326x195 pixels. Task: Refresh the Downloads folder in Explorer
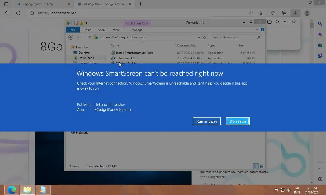(204, 37)
